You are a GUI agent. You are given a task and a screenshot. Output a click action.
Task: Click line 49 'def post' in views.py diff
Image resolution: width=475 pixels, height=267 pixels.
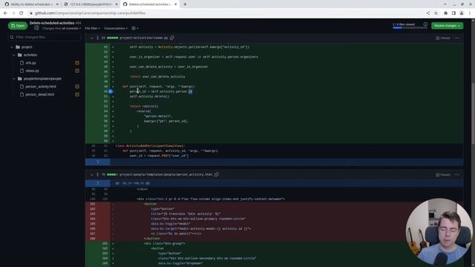159,87
